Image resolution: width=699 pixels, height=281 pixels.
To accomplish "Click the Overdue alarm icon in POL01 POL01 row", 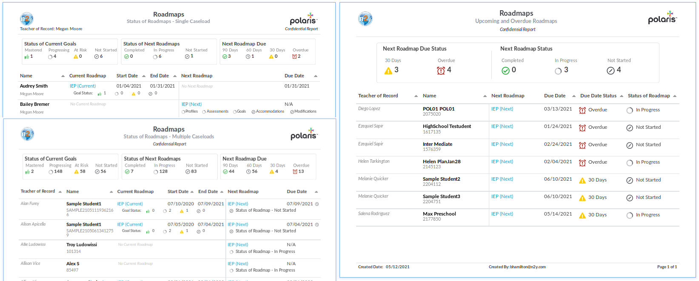I will click(582, 110).
